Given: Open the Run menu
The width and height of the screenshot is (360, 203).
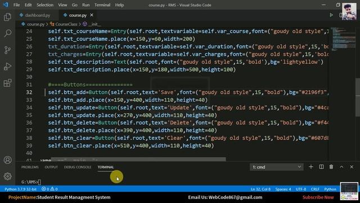Looking at the screenshot, I should [86, 5].
